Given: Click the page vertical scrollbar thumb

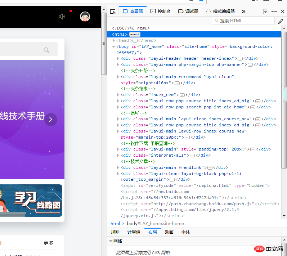Looking at the screenshot, I should click(x=104, y=44).
